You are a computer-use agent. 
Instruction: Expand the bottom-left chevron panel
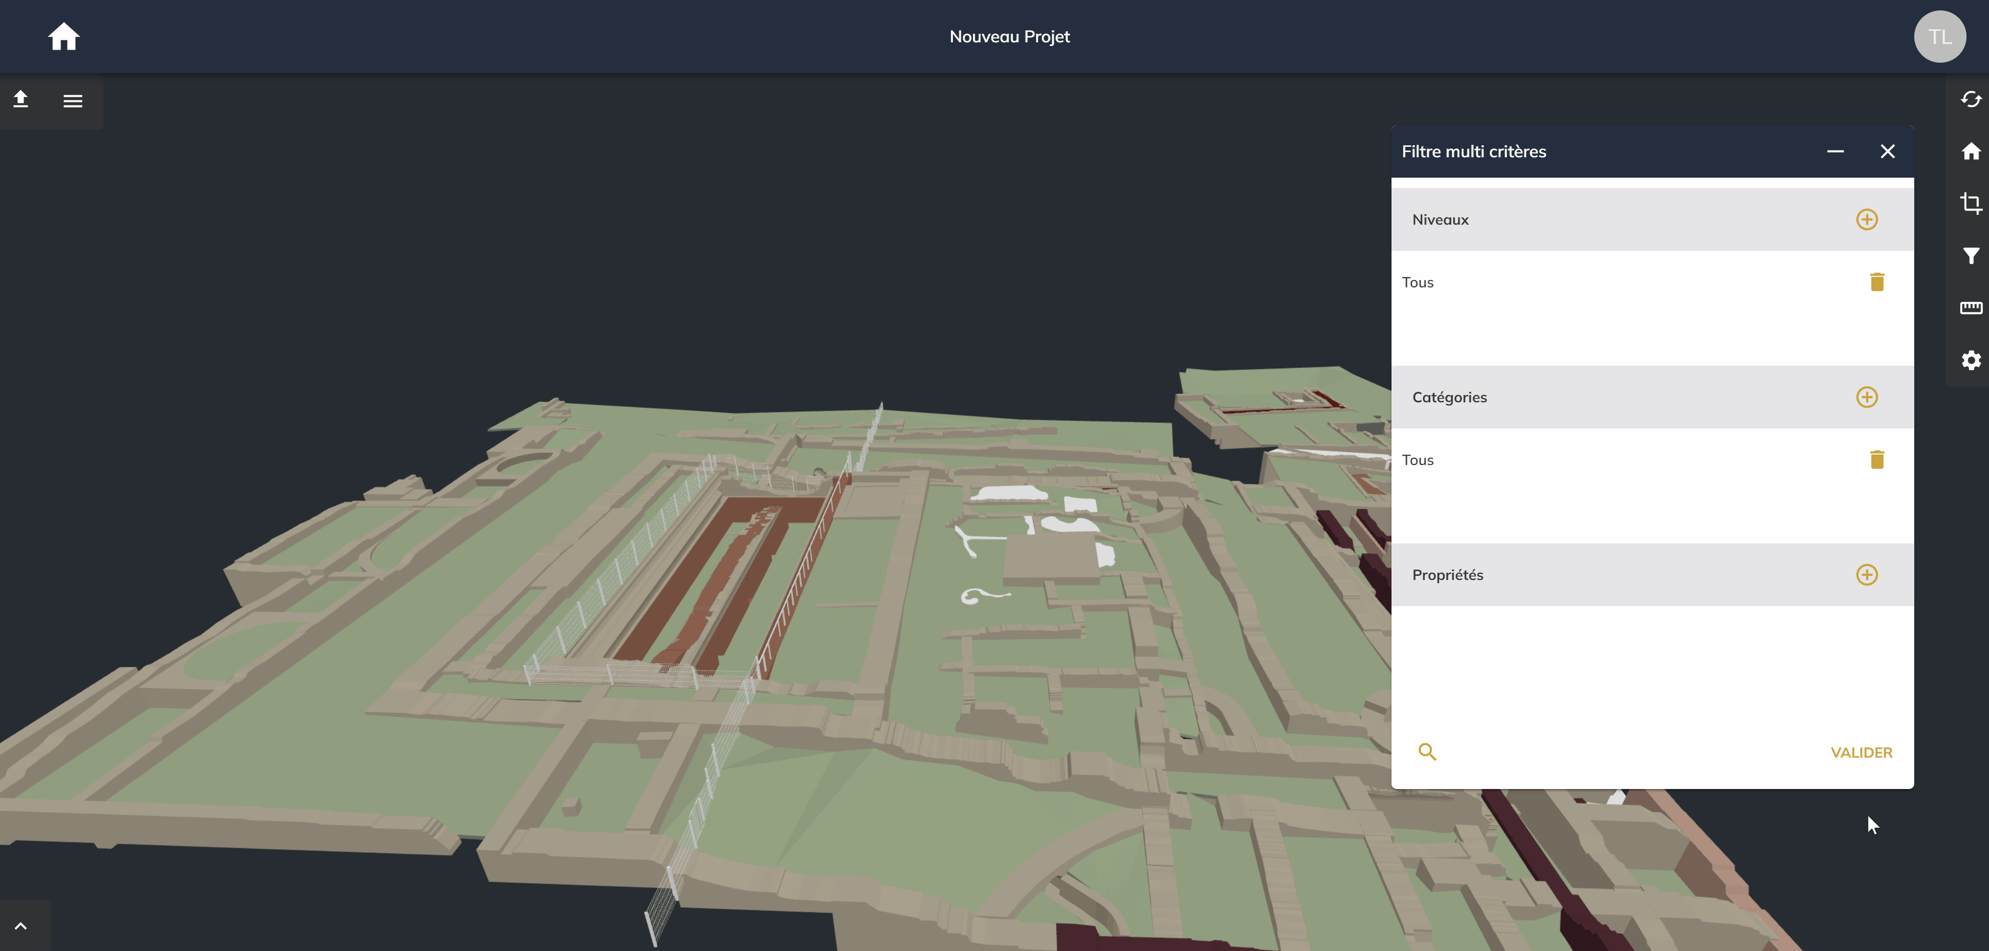pos(21,925)
